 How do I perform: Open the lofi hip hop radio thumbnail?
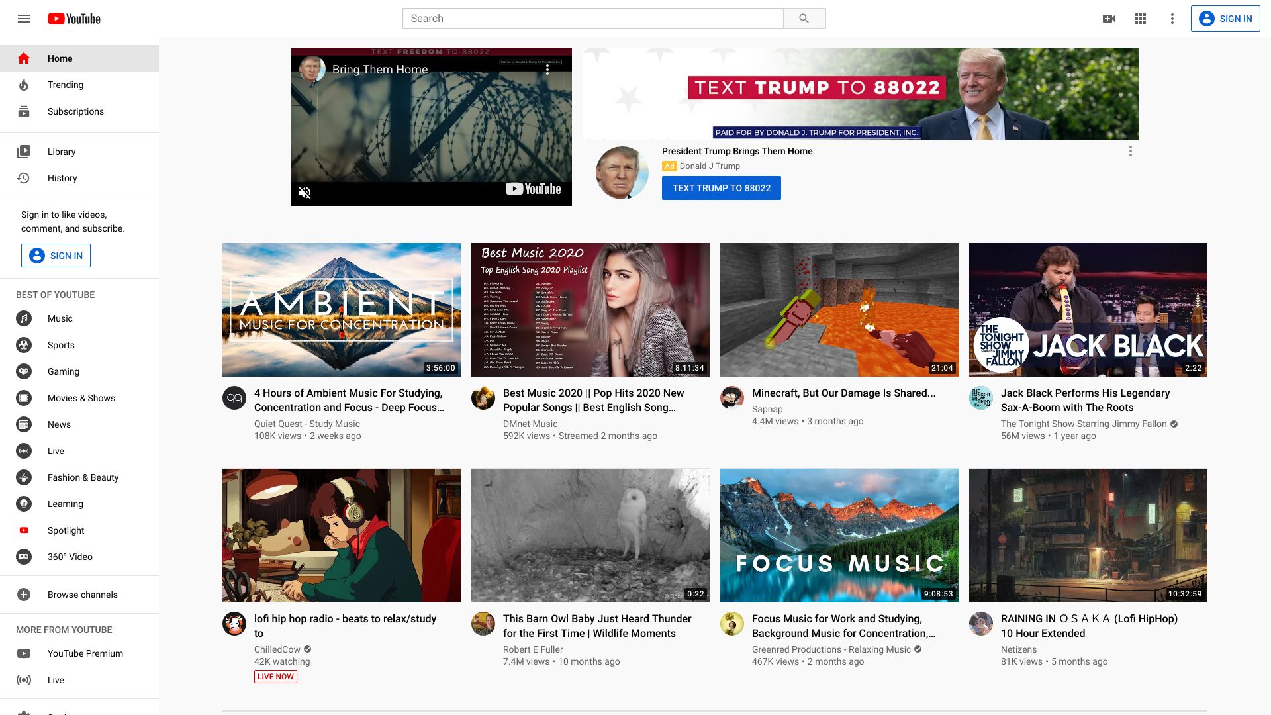(x=342, y=536)
